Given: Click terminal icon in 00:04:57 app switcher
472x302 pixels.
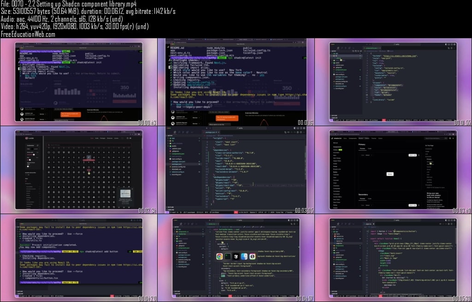Looking at the screenshot, I should pyautogui.click(x=228, y=256).
